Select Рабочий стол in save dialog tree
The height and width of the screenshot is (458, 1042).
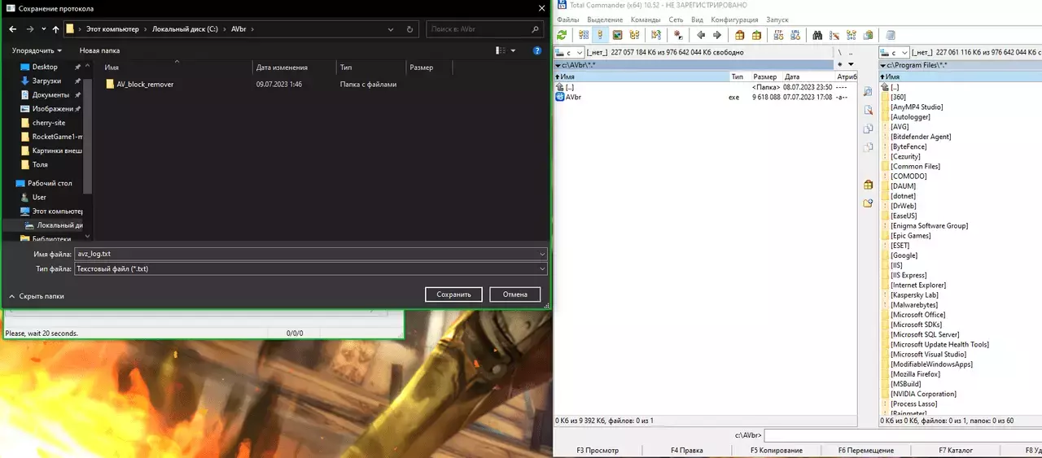(50, 183)
